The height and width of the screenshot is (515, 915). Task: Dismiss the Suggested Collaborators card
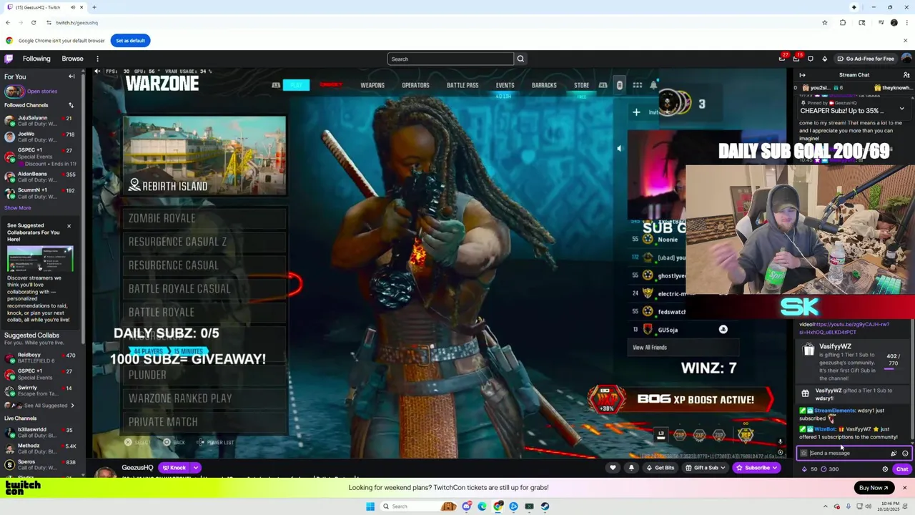tap(69, 226)
